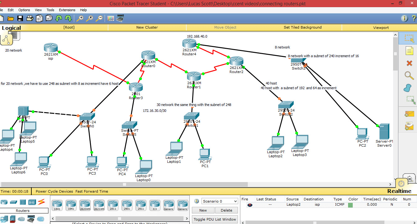This screenshot has width=417, height=224.
Task: Click the 192.168.40.0 note label
Action: (x=197, y=36)
